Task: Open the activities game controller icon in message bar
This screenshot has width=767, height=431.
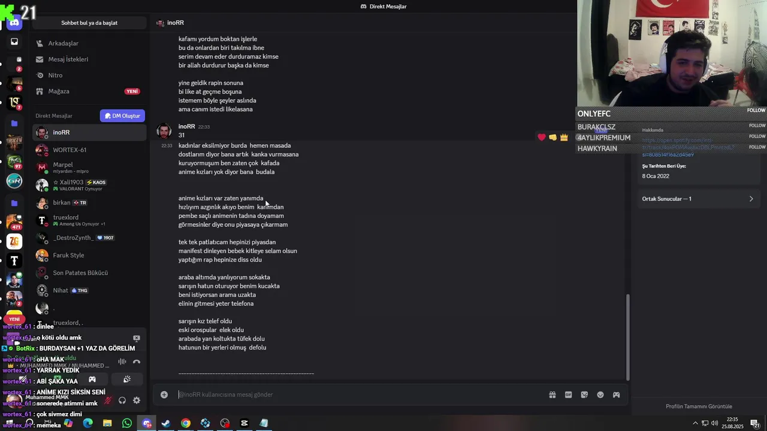Action: [616, 394]
